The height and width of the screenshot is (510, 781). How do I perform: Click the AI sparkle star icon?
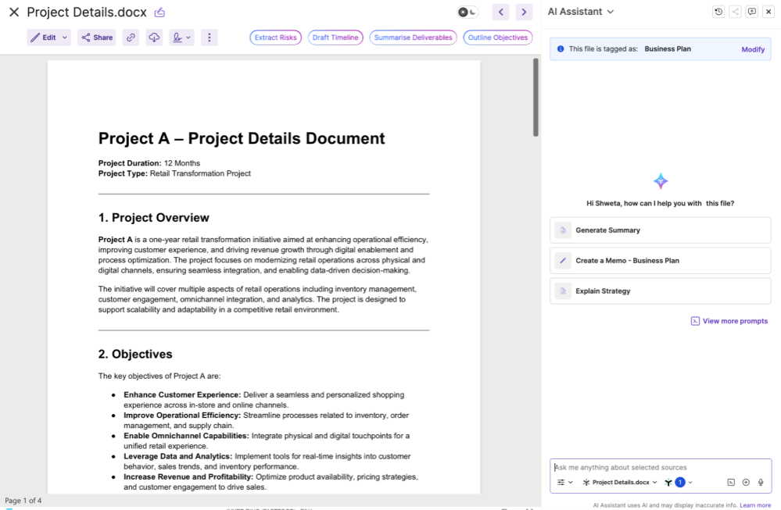click(x=661, y=181)
